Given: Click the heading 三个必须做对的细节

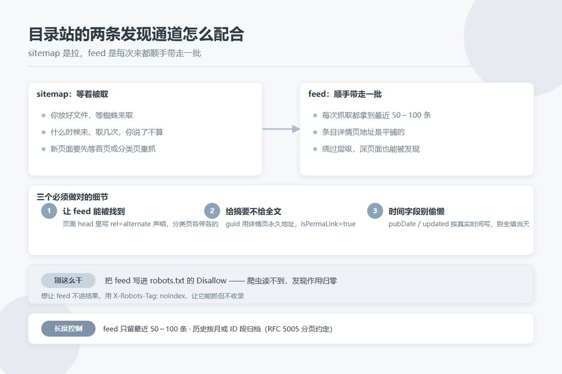Looking at the screenshot, I should tap(72, 197).
